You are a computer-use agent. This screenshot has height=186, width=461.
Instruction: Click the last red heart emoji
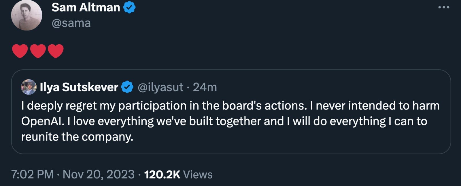pos(56,51)
